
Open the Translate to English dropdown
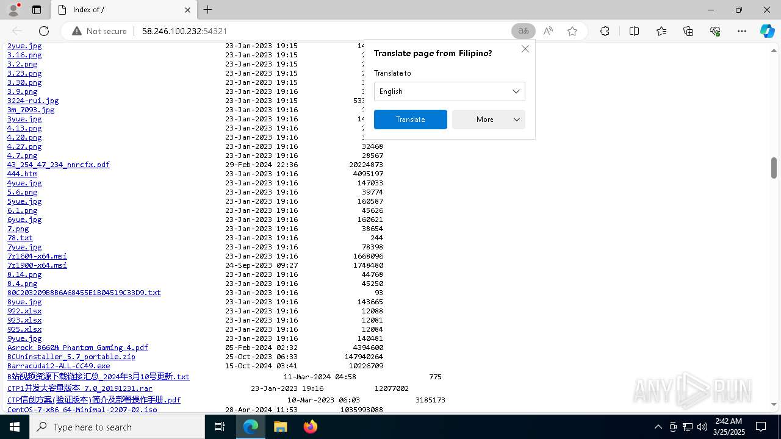pyautogui.click(x=450, y=91)
